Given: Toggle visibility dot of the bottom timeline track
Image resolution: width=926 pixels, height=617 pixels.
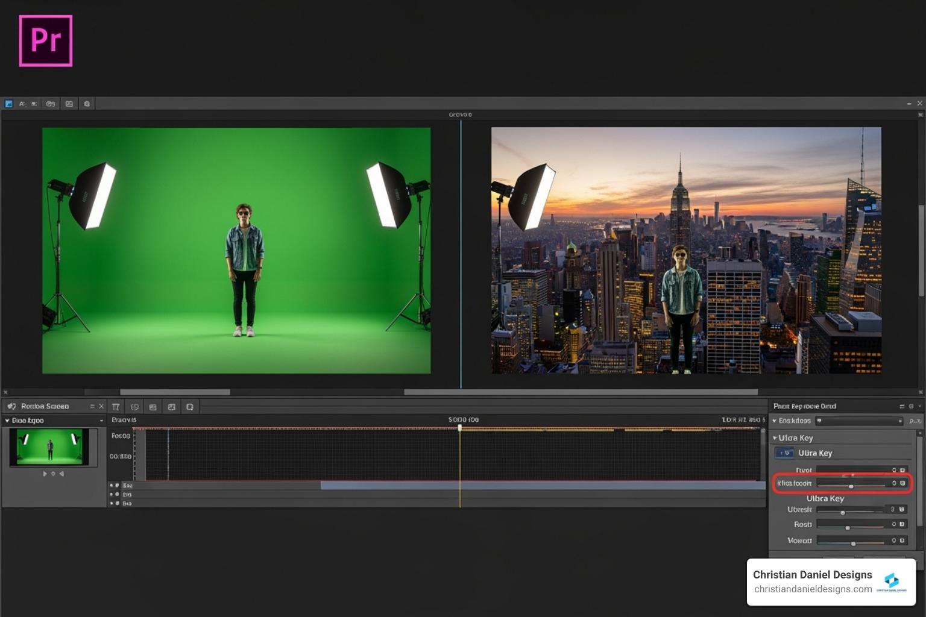Looking at the screenshot, I should click(x=117, y=503).
